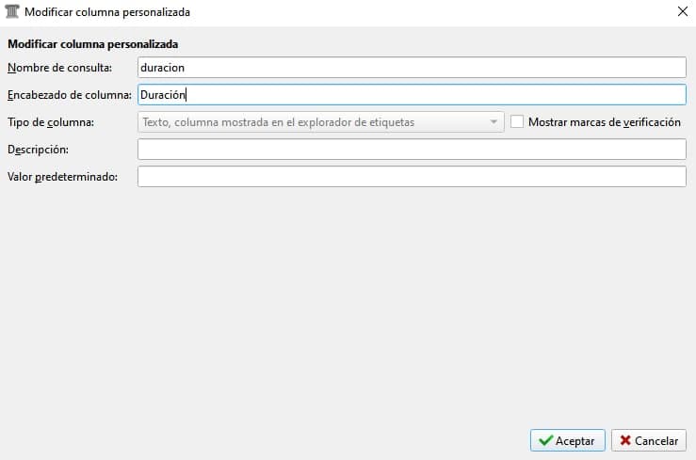Click the green checkmark icon on Aceptar
This screenshot has height=460, width=696.
click(545, 440)
